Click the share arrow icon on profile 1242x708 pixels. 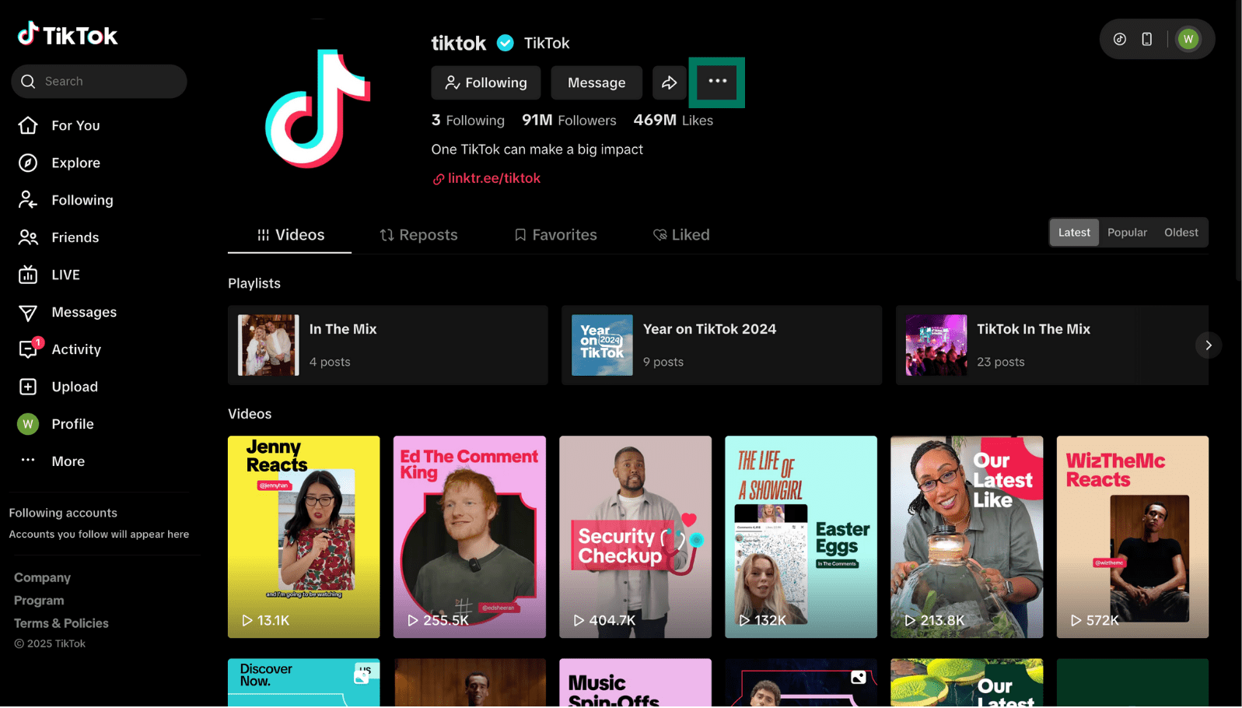(669, 82)
